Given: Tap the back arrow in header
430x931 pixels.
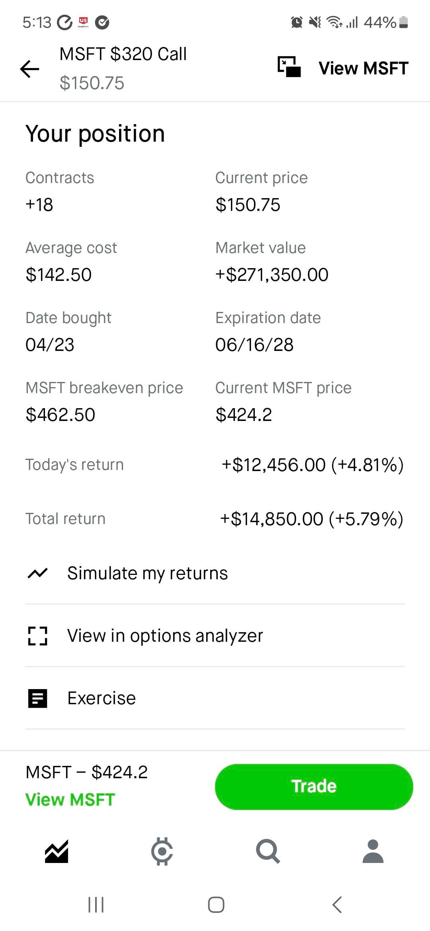Looking at the screenshot, I should [x=30, y=69].
